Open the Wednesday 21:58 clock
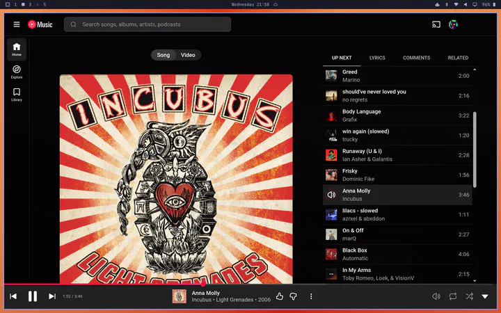 pos(250,4)
